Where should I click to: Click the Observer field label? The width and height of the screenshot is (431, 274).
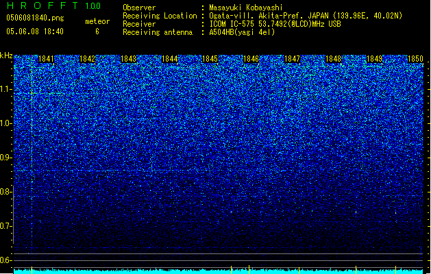click(139, 8)
